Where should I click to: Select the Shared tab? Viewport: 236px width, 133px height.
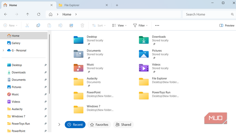pyautogui.click(x=123, y=124)
